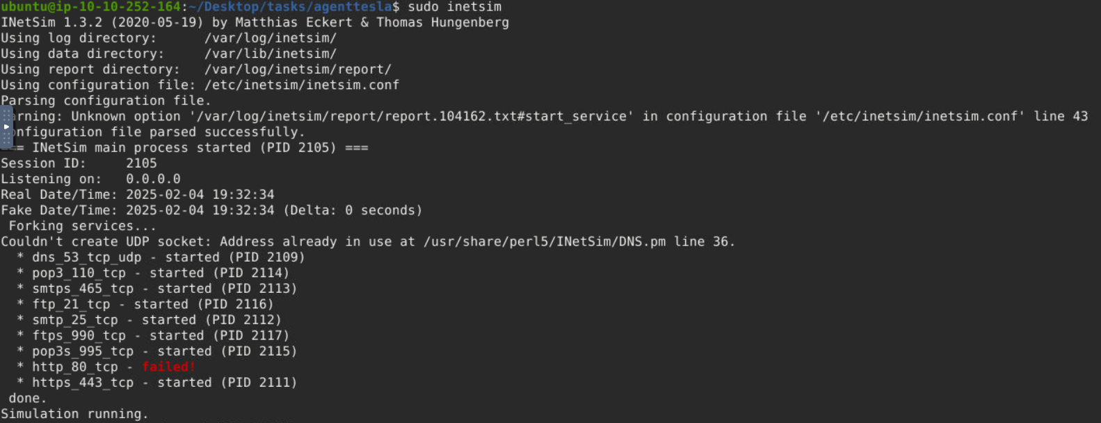
Task: Click the red "failed!" status text
Action: click(x=168, y=367)
